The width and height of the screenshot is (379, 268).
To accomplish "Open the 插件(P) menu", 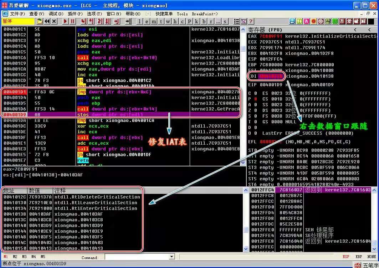I will tap(75, 14).
